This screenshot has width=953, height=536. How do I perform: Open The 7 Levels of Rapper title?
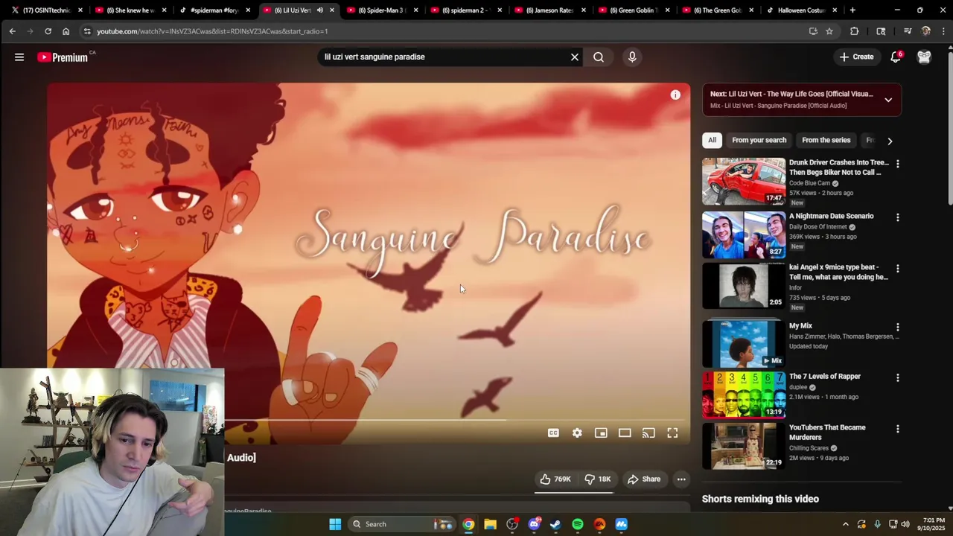click(825, 377)
